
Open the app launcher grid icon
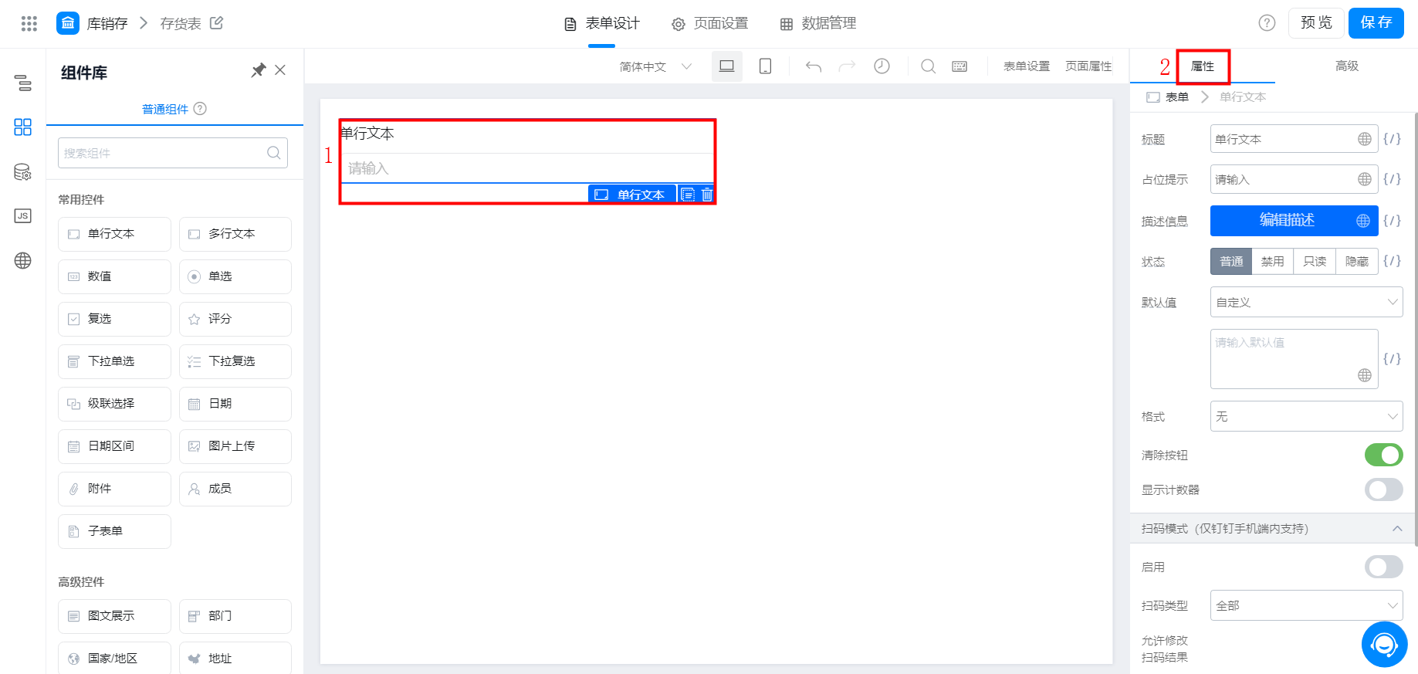pyautogui.click(x=29, y=23)
